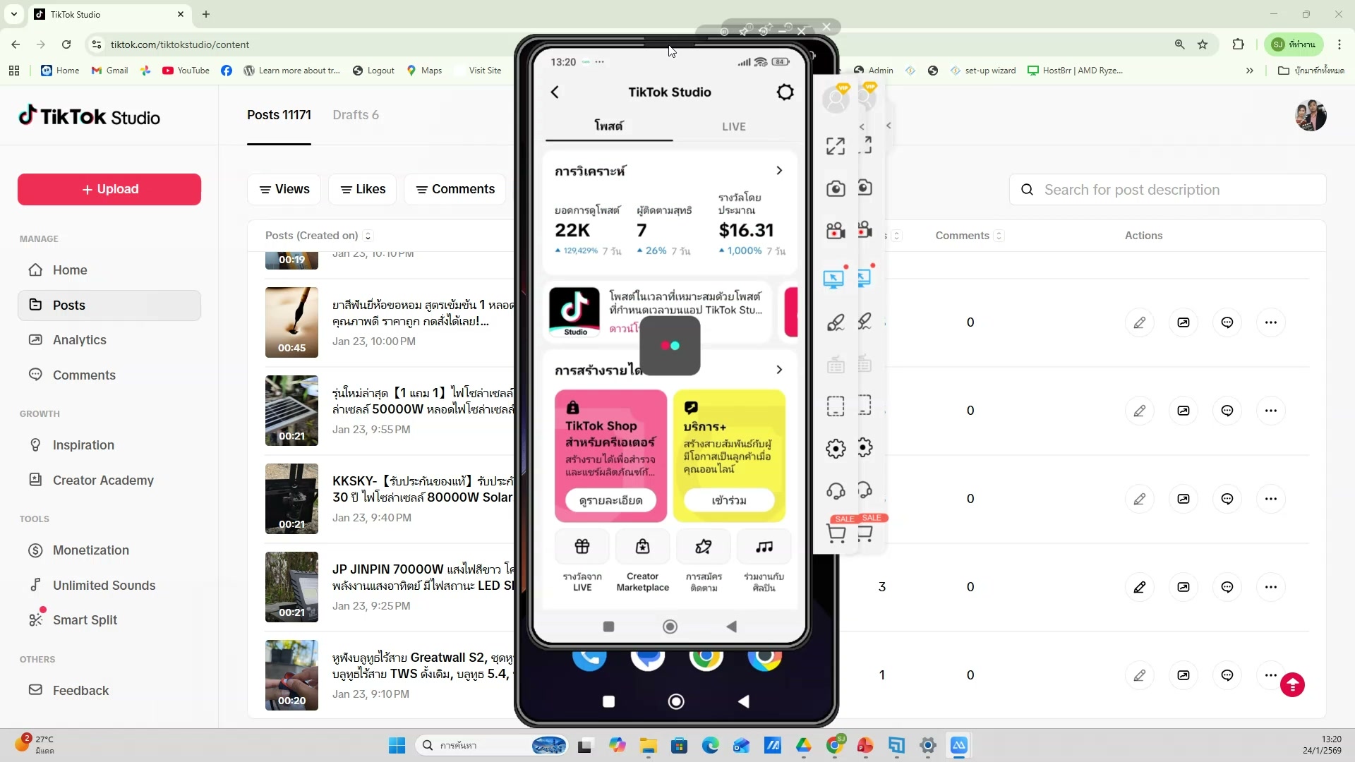Viewport: 1355px width, 762px height.
Task: Select the brush annotation tool in floating sidebar
Action: tap(836, 322)
